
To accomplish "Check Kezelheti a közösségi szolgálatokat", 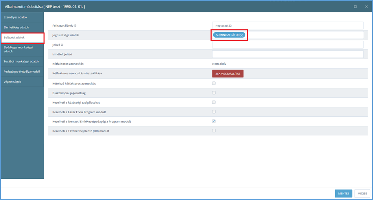I will tap(214, 103).
